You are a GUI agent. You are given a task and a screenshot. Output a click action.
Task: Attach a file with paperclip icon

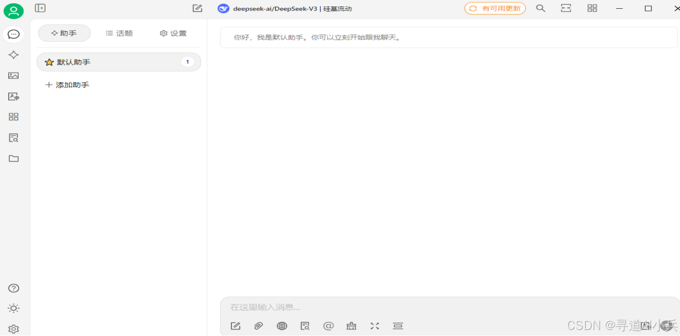[259, 326]
